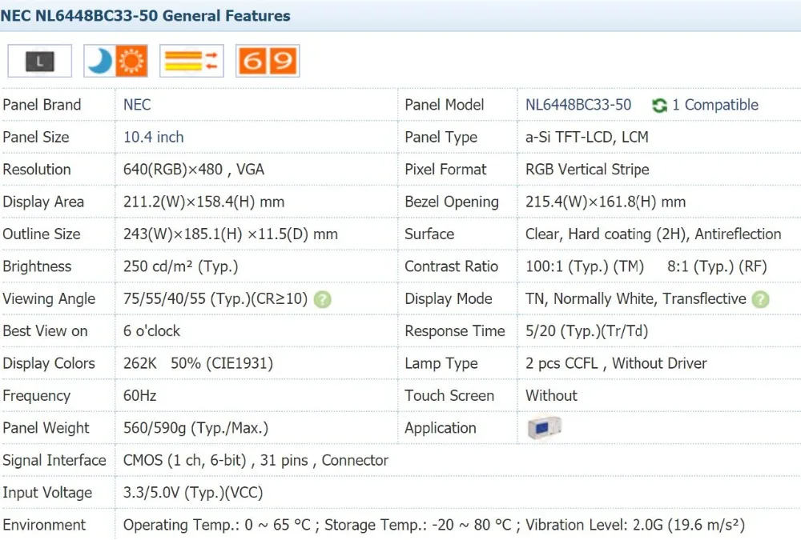The image size is (801, 540).
Task: Select the '5/20 (Typ.)(Tr/Td)' response time
Action: 587,330
